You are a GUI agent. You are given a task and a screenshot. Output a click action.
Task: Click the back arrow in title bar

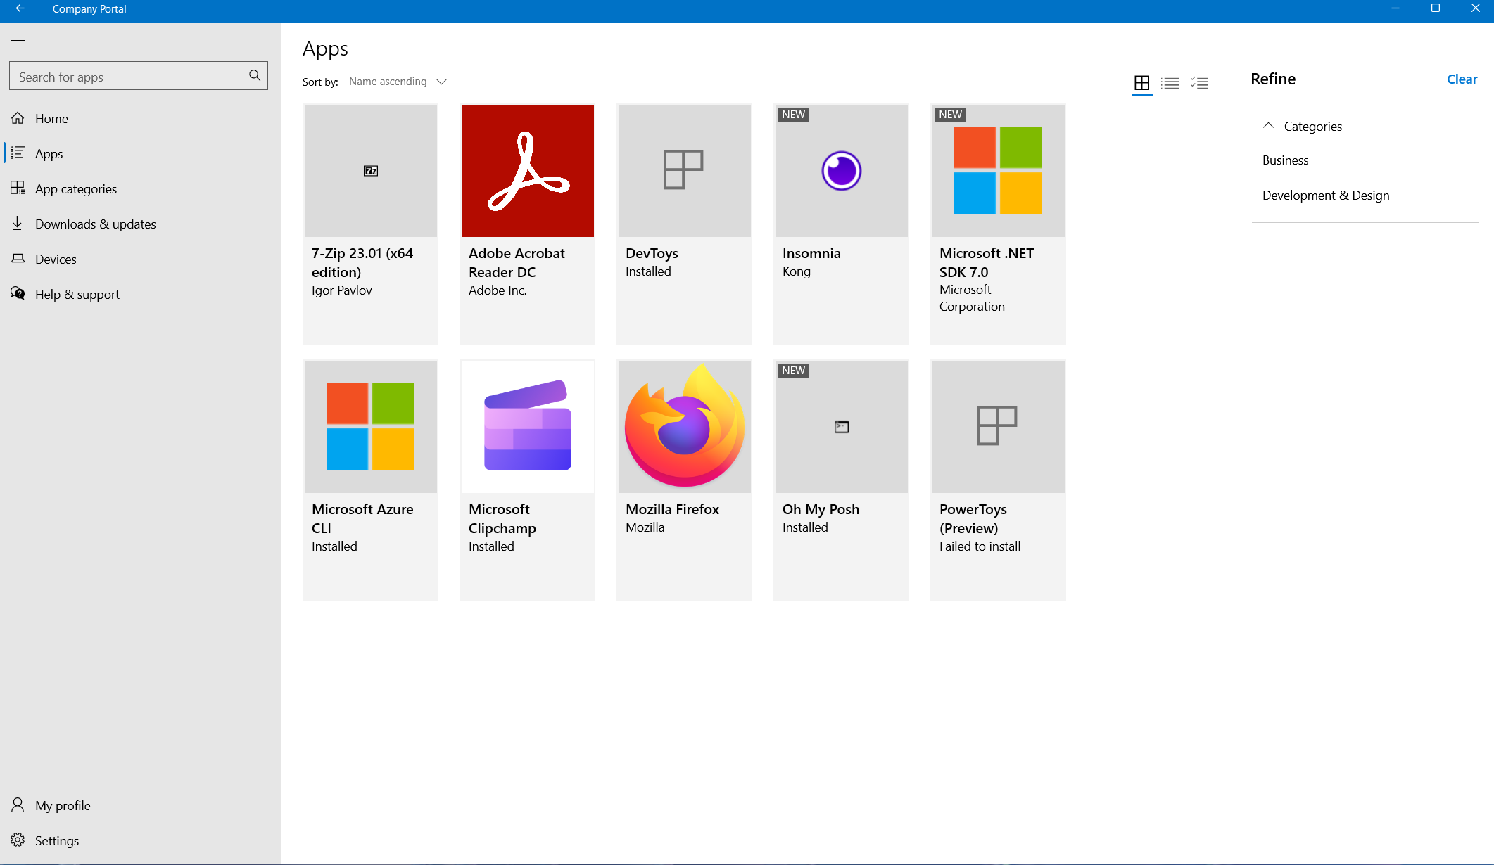(20, 8)
